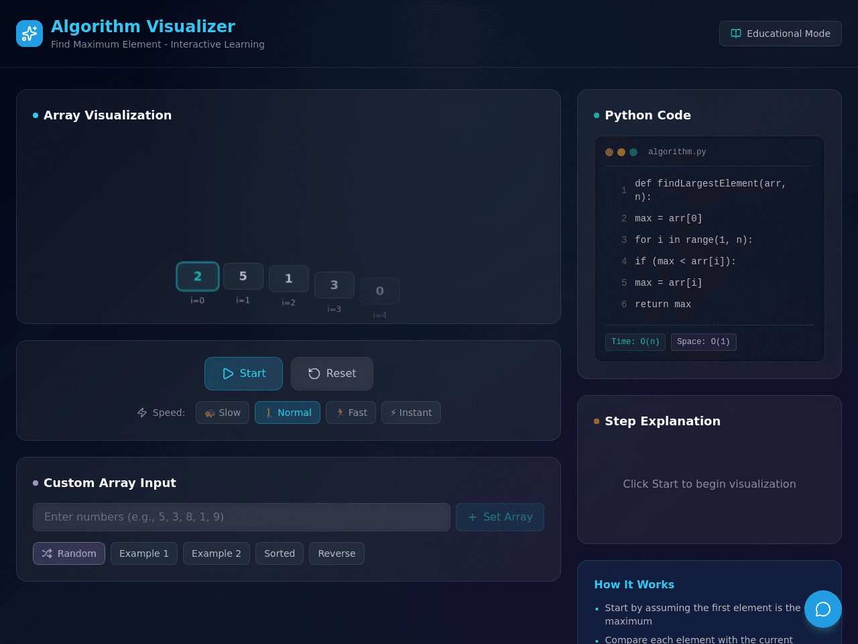The width and height of the screenshot is (858, 644).
Task: Toggle Educational Mode button
Action: click(x=780, y=34)
